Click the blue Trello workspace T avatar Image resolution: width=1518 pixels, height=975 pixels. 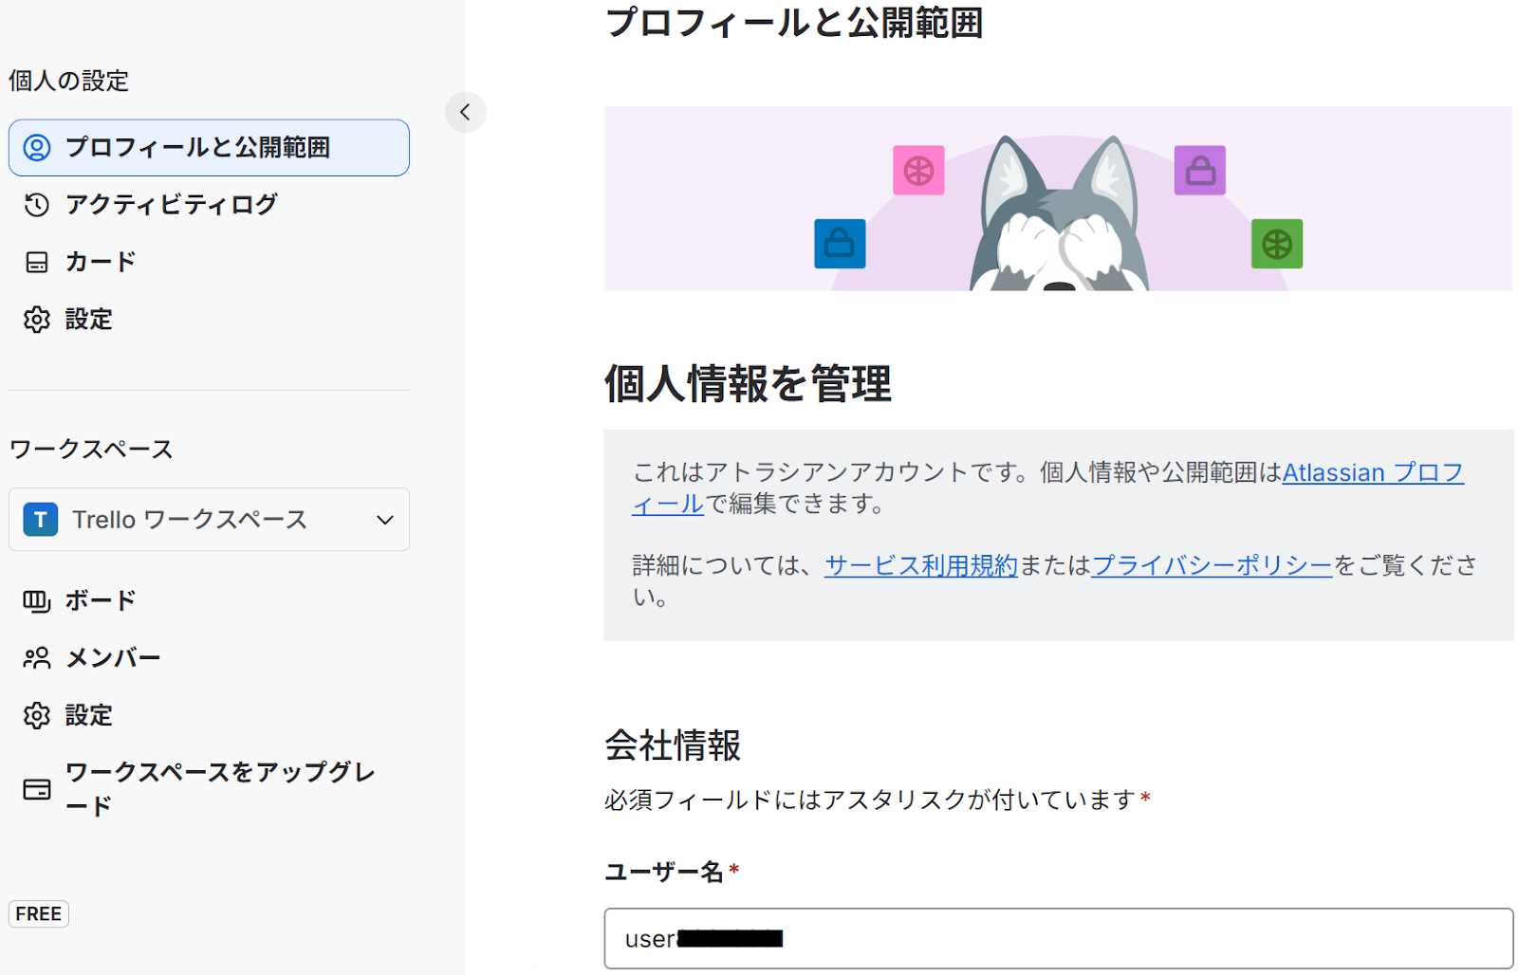tap(41, 520)
